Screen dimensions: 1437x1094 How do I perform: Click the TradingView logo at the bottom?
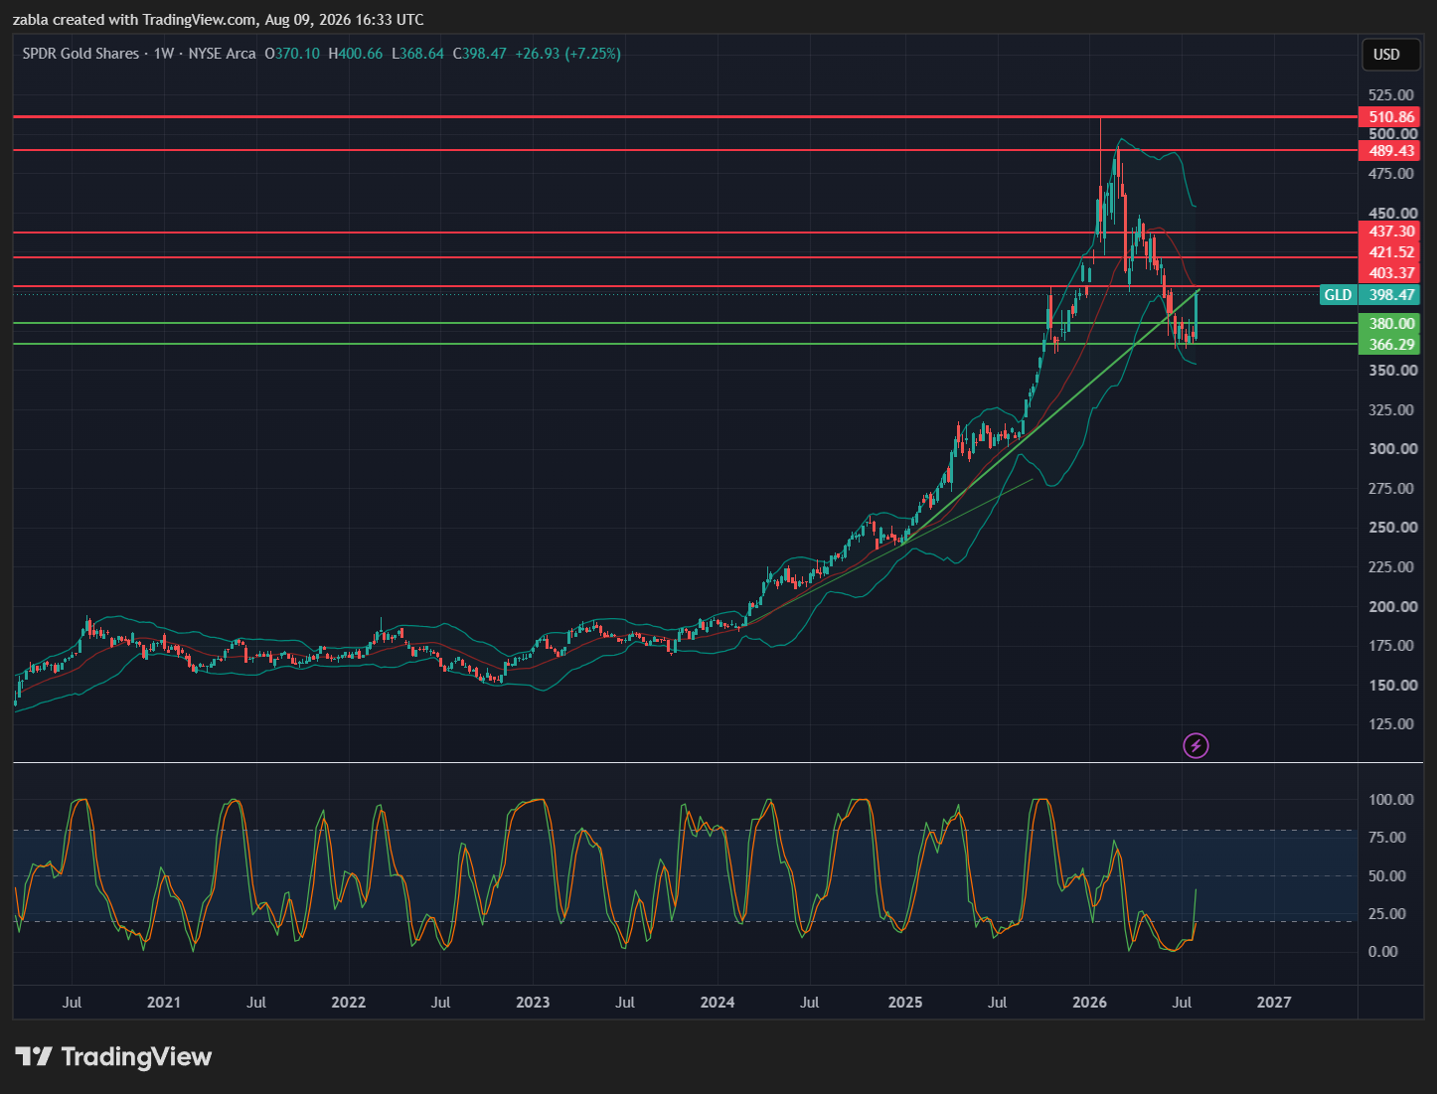point(113,1056)
